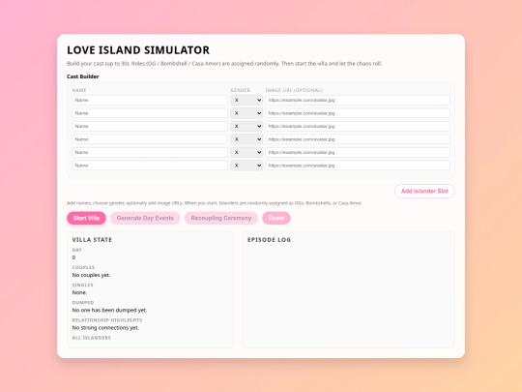Click 'No one has been dumped yet.' text
Viewport: 522px width, 392px height.
pos(109,310)
